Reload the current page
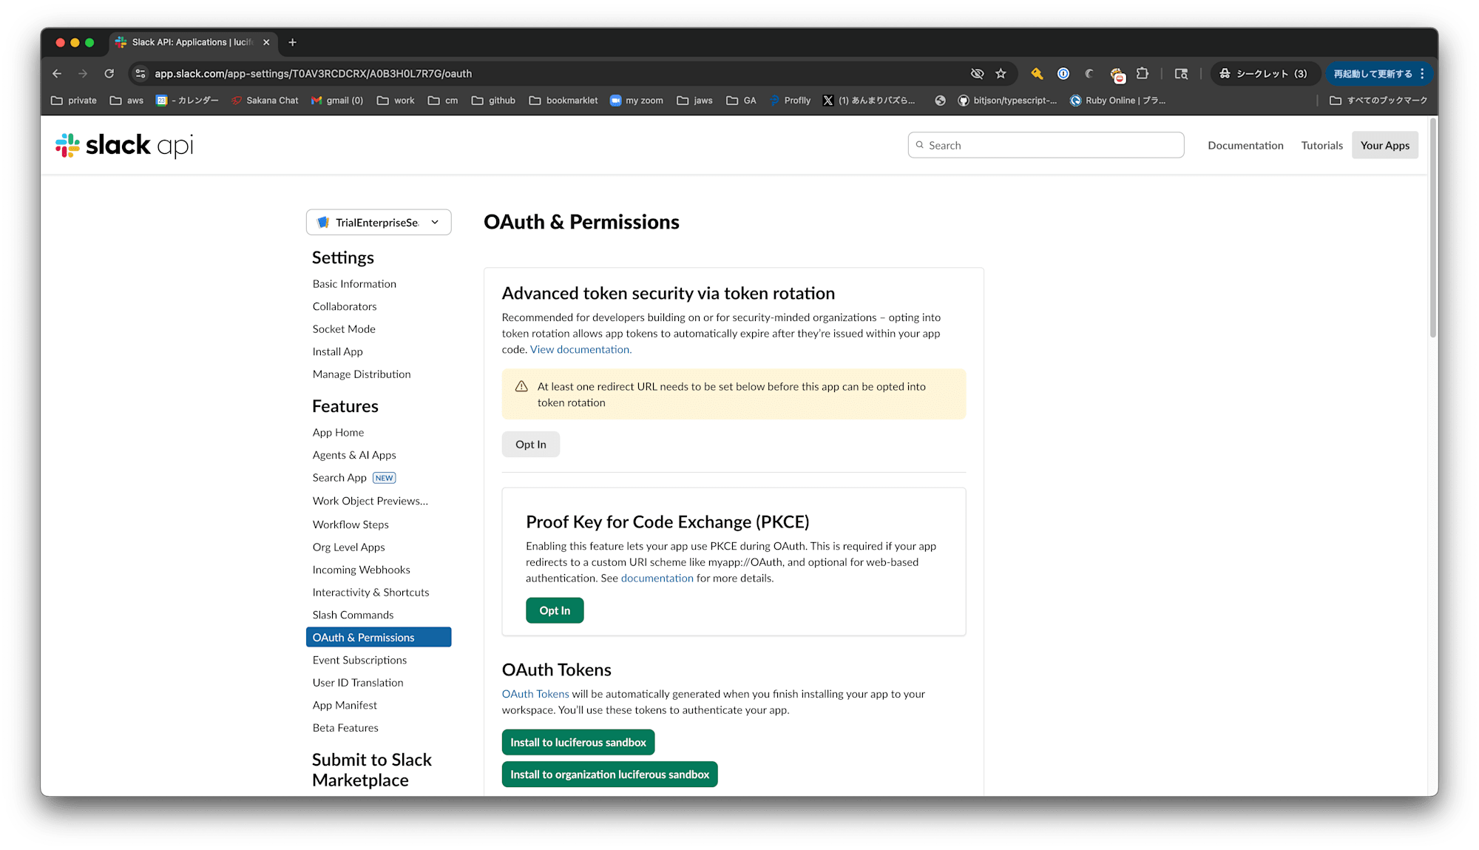The height and width of the screenshot is (850, 1479). click(109, 73)
